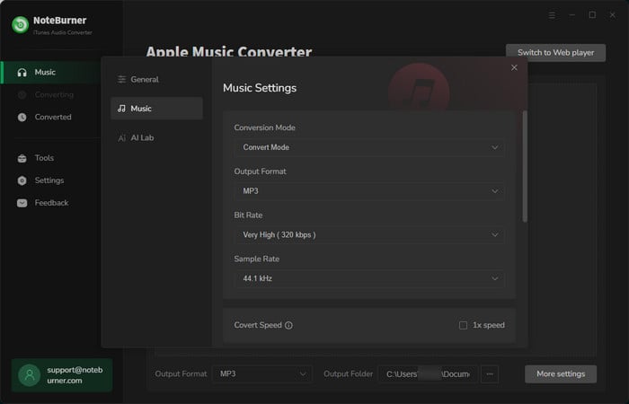Open the Output Format MP3 dropdown in settings

pyautogui.click(x=368, y=191)
